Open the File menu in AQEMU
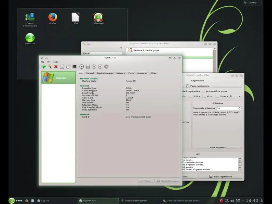This screenshot has width=272, height=204. (x=42, y=62)
